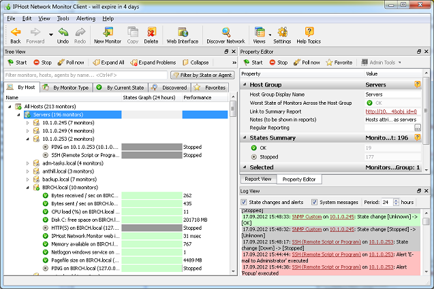Open the Alerting menu
Viewport: 434px width, 289px height.
(x=86, y=18)
